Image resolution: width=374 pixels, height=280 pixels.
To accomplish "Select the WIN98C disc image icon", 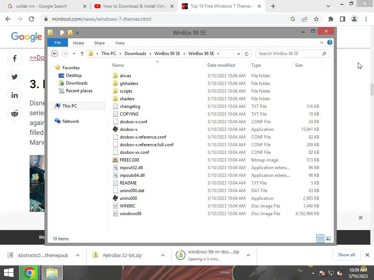I will point(115,206).
